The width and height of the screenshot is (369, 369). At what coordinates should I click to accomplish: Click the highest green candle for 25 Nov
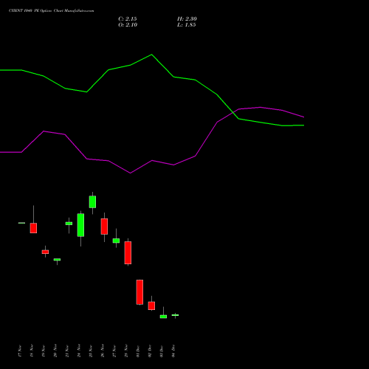pos(92,202)
